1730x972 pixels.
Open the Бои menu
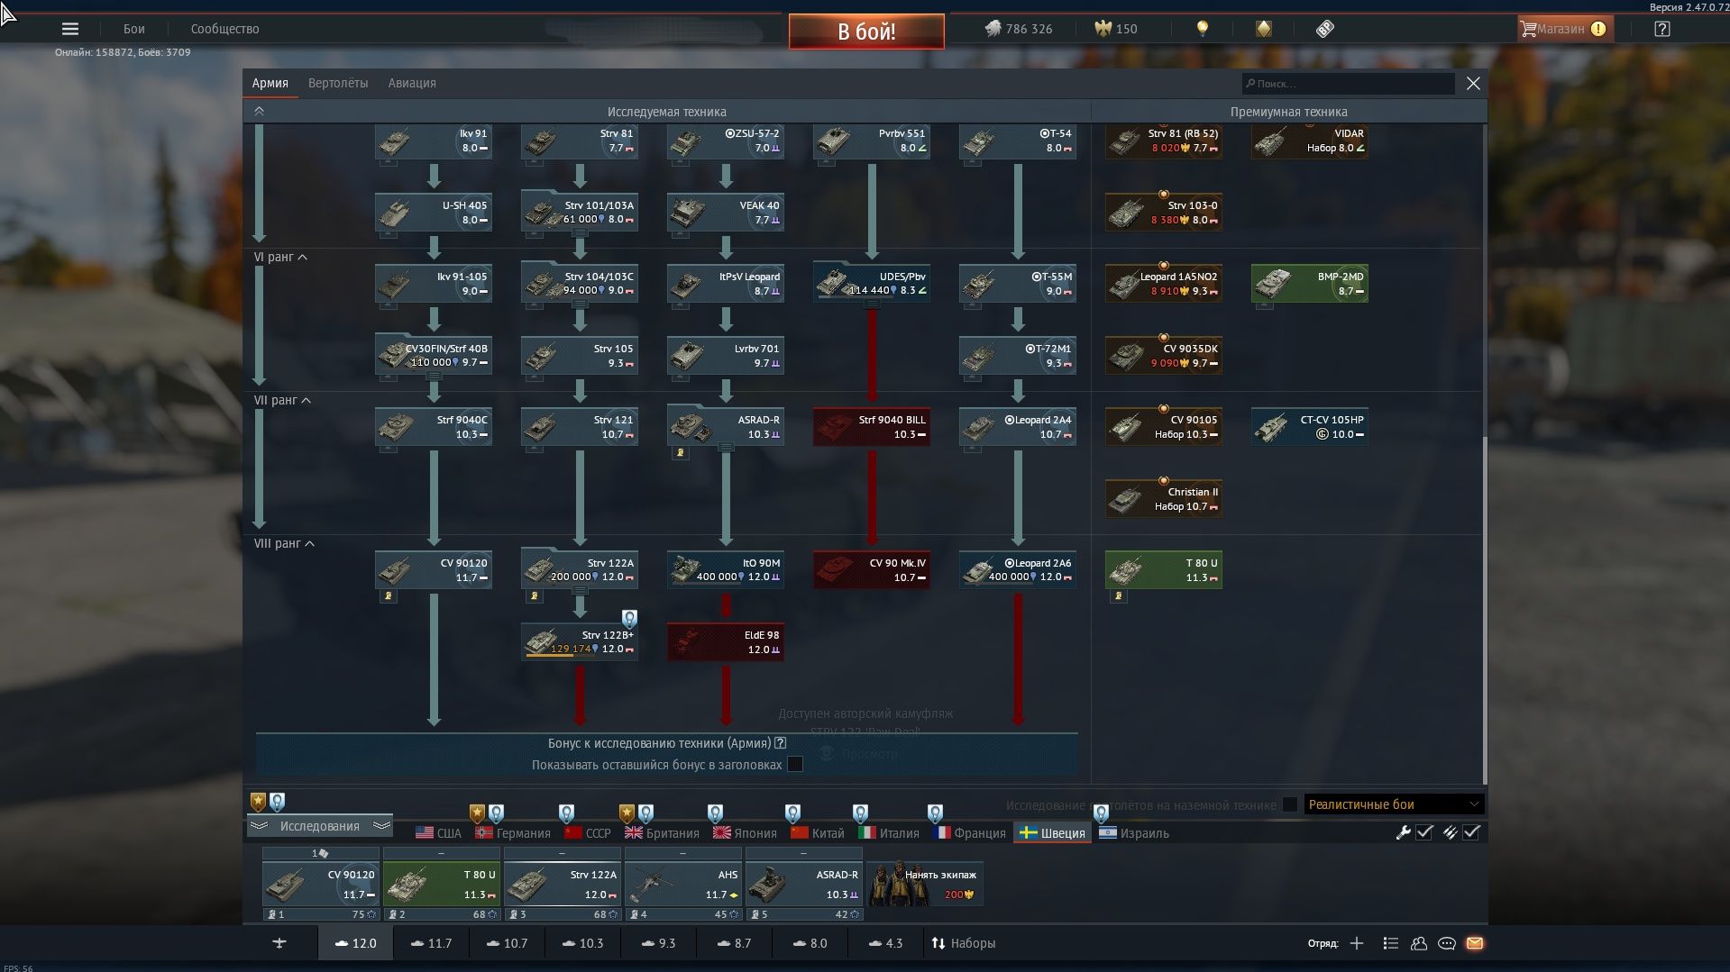[x=134, y=29]
